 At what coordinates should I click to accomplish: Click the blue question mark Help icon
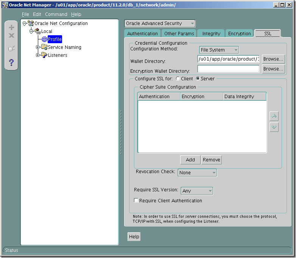[11, 63]
